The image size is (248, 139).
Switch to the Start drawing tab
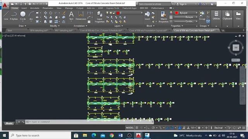tap(10, 31)
